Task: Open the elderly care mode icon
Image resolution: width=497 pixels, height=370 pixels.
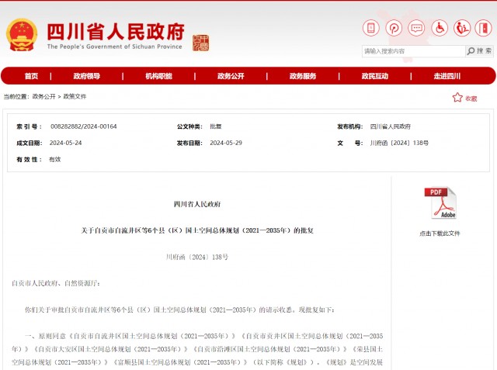Action: (462, 28)
